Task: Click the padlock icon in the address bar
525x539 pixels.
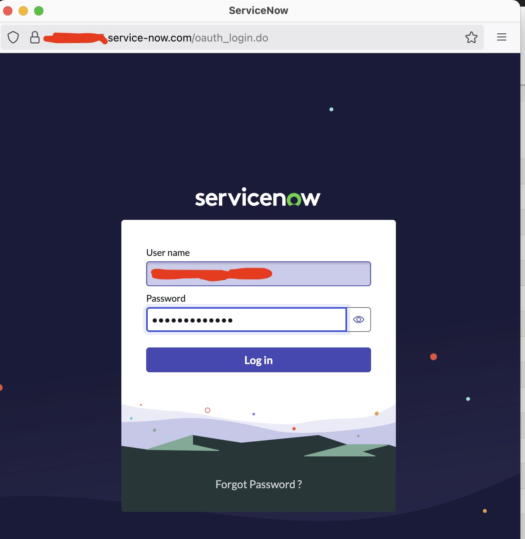Action: (x=35, y=37)
